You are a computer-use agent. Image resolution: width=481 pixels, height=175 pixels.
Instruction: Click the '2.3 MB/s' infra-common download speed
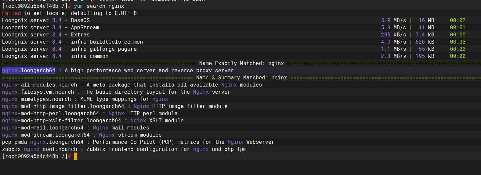393,56
